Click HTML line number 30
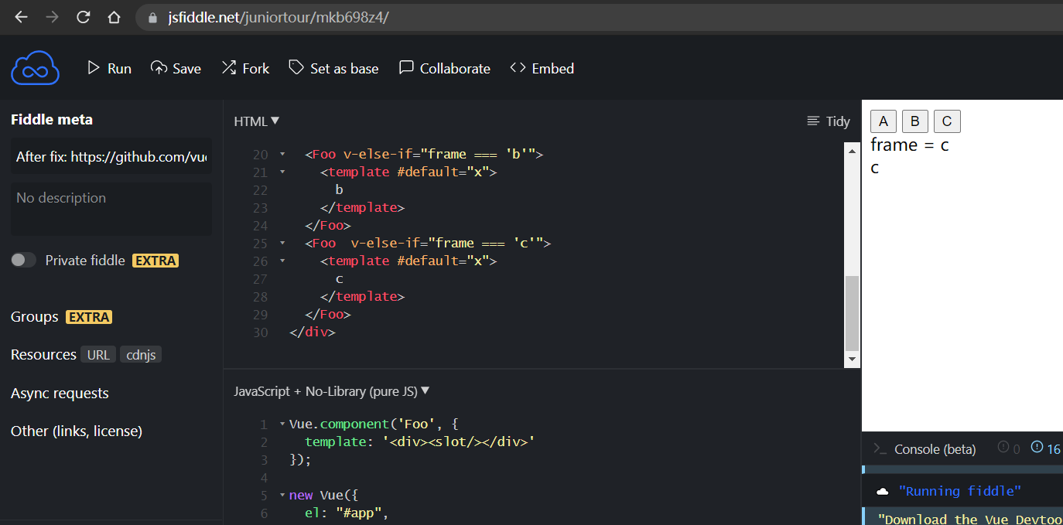This screenshot has width=1063, height=525. (260, 332)
